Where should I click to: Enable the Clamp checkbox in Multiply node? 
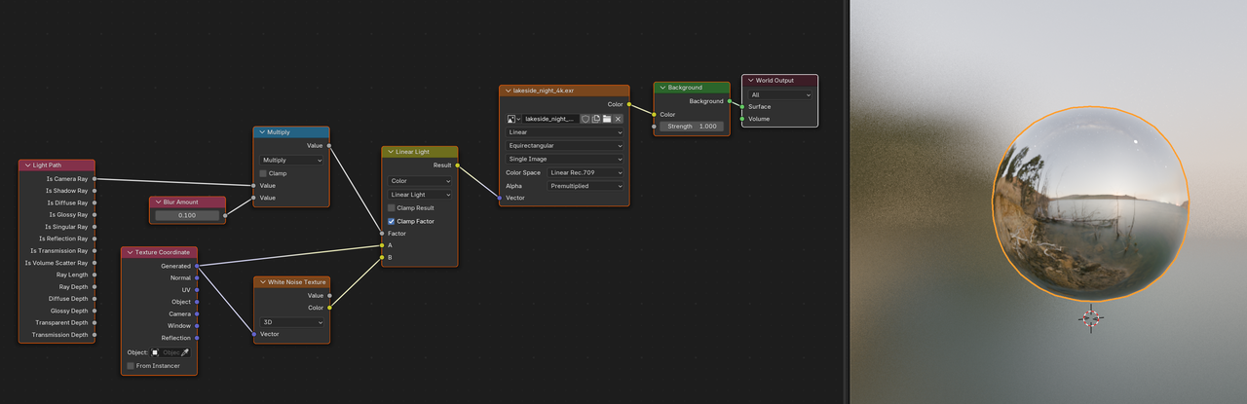[263, 173]
